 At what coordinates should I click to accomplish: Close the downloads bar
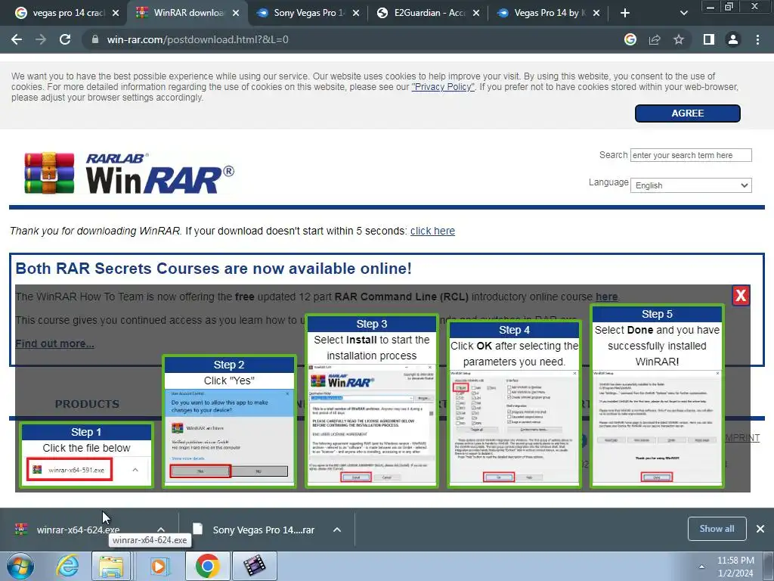pos(760,529)
